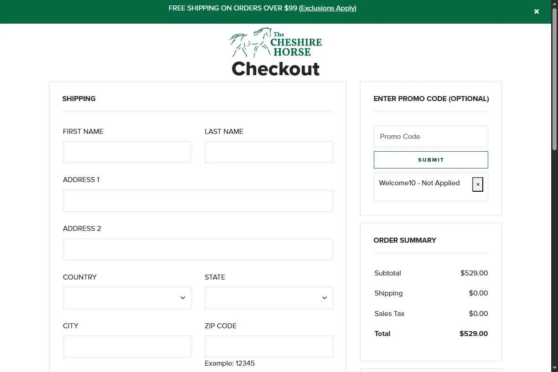Select the Zip Code input field
The height and width of the screenshot is (372, 558).
pos(269,347)
